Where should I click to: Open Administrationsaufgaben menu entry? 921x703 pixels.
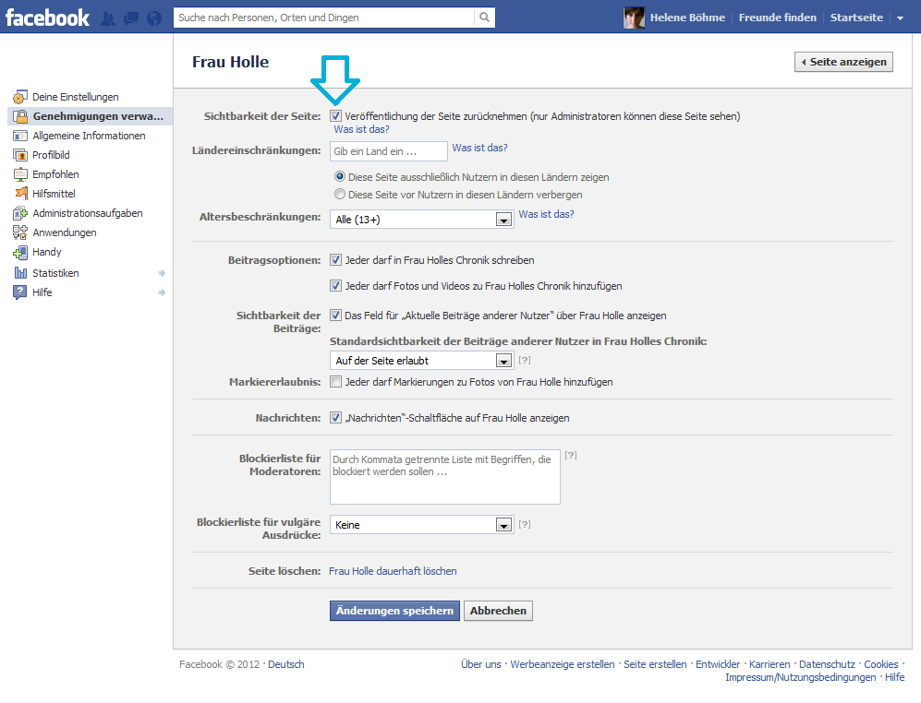click(x=88, y=213)
